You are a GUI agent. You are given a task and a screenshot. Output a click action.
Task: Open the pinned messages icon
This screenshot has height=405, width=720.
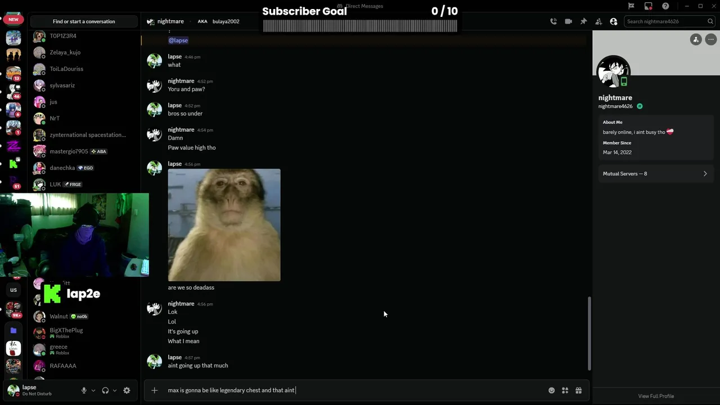click(x=583, y=21)
